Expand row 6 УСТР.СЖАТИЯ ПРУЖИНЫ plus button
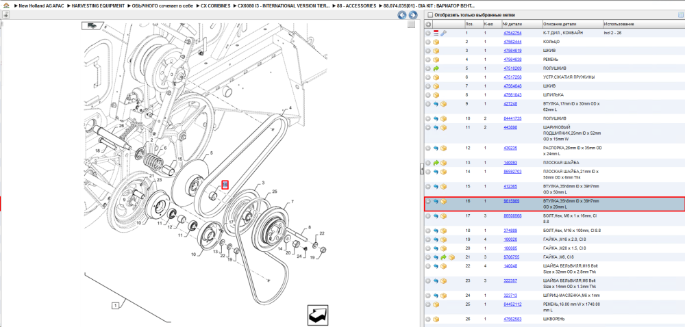 [428, 77]
